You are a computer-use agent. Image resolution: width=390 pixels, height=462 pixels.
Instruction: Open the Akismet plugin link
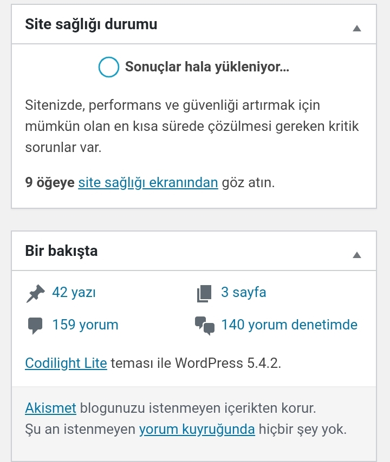coord(51,408)
